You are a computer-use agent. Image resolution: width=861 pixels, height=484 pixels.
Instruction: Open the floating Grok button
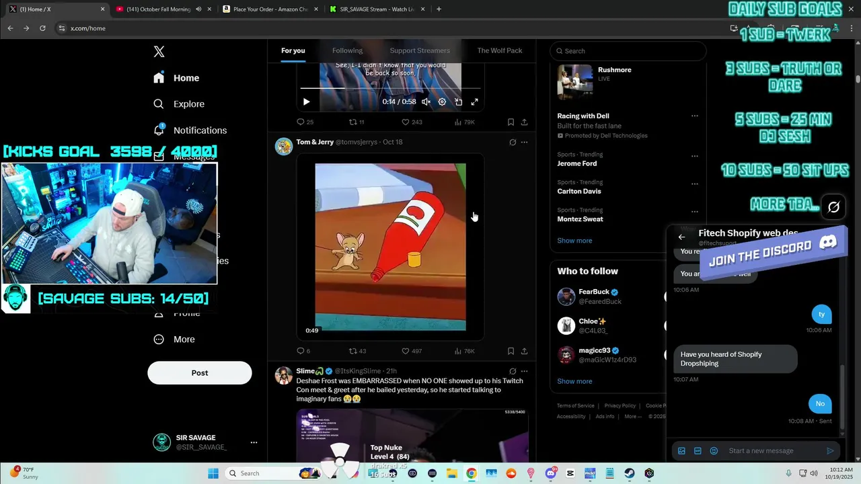click(833, 207)
